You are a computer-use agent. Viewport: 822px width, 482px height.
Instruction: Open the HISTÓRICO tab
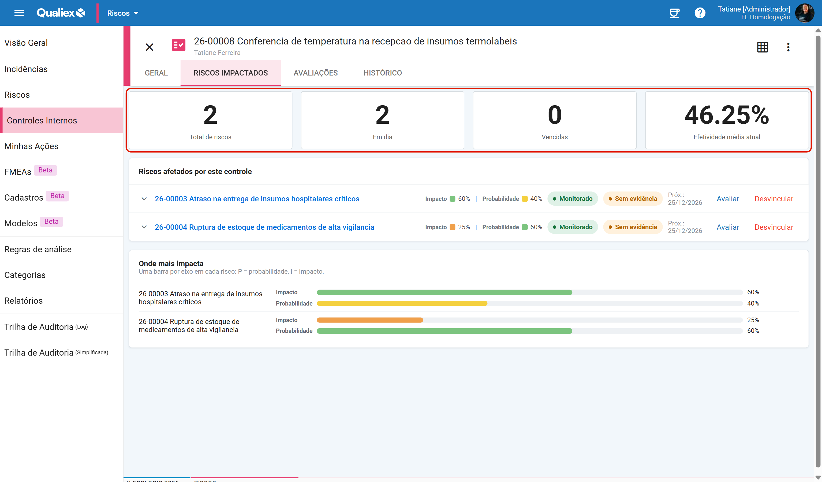383,73
